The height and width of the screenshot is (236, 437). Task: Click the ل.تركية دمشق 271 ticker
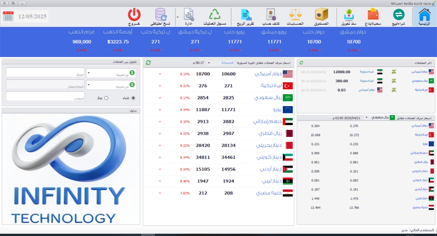click(195, 40)
